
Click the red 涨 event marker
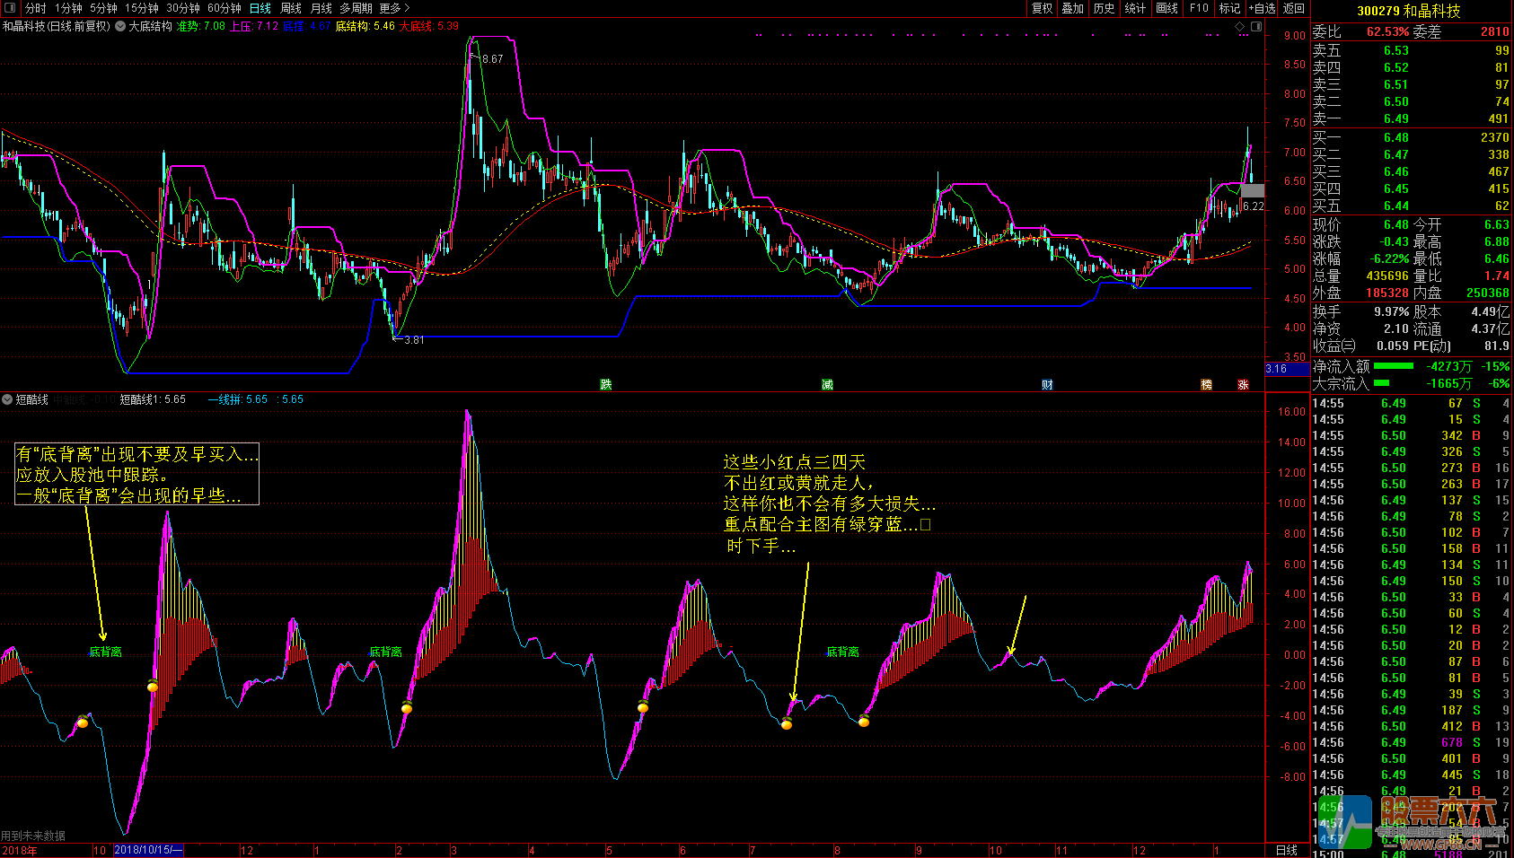[x=1243, y=385]
